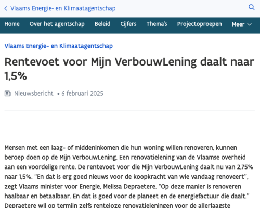
Task: Go to the Beleid section
Action: click(102, 24)
